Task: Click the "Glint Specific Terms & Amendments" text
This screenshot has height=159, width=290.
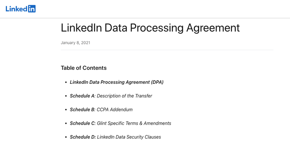Action: [x=134, y=123]
